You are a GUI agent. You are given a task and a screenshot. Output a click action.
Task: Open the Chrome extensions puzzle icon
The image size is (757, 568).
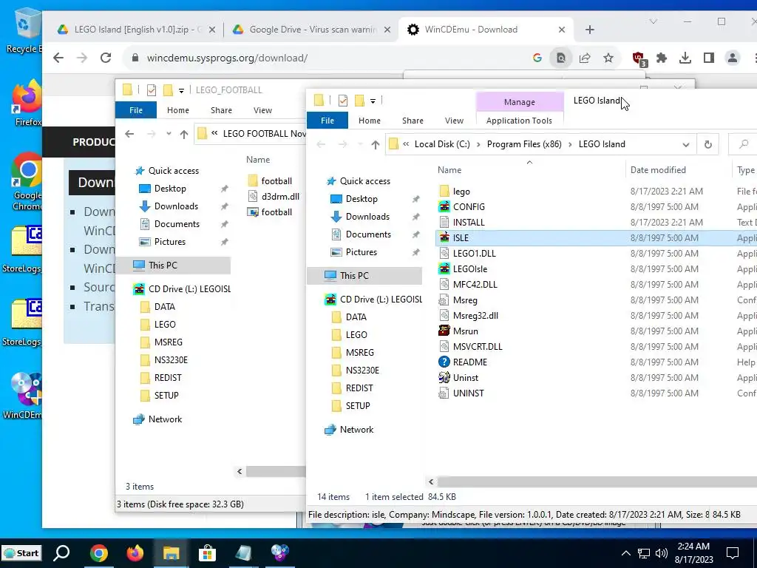tap(662, 58)
